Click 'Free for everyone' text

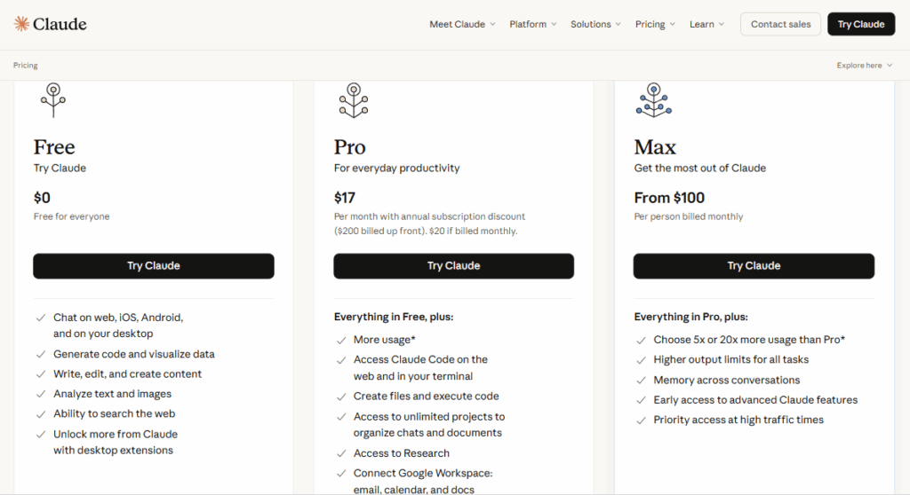(x=71, y=216)
